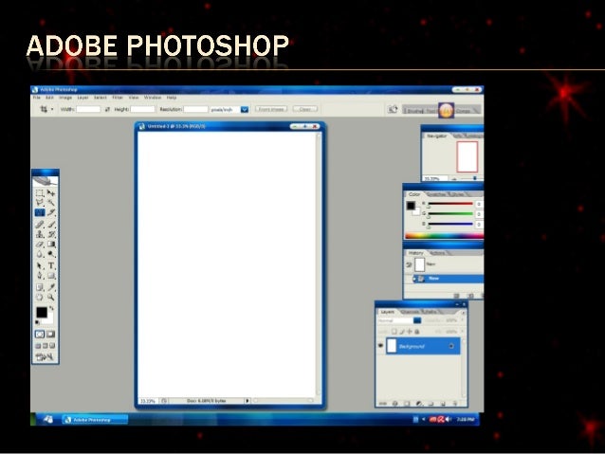Select the Lasso tool
The width and height of the screenshot is (605, 454).
click(x=40, y=203)
